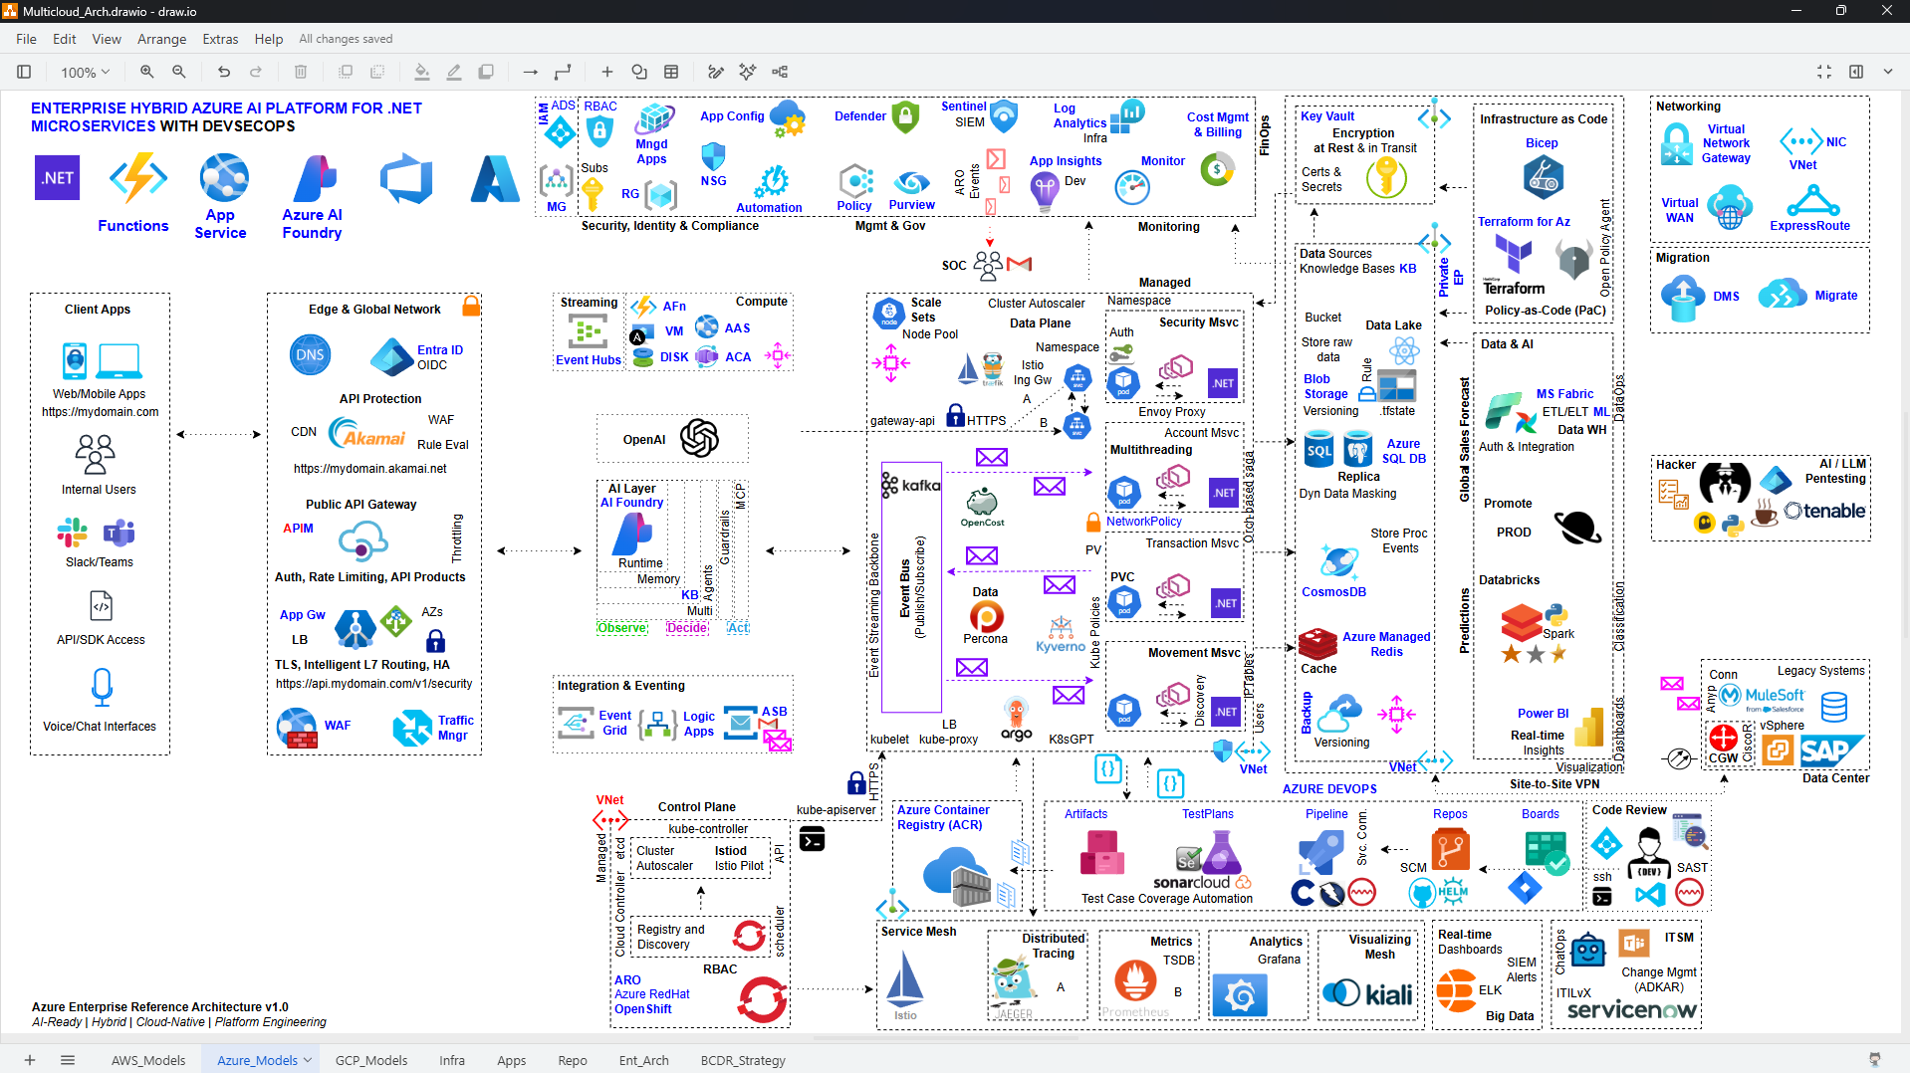Collapse the toolbar with the chevron

[x=1888, y=72]
